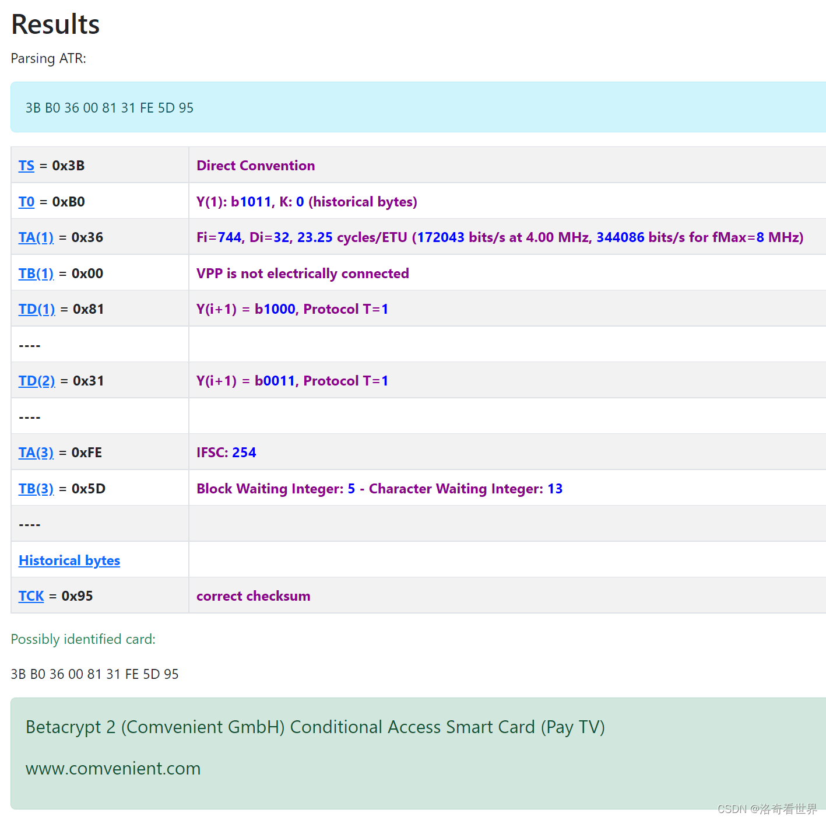Image resolution: width=826 pixels, height=820 pixels.
Task: Select the Block Waiting Integer description
Action: click(379, 489)
